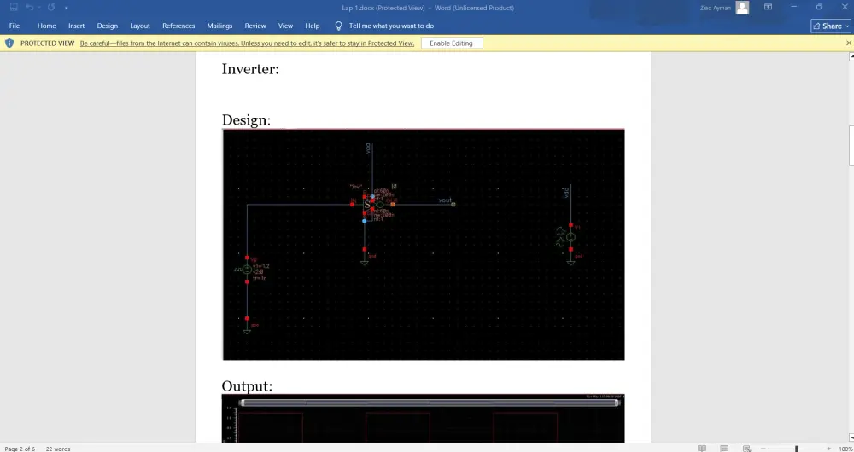Click the 'Inverter:' heading text
The image size is (854, 452).
(x=250, y=69)
